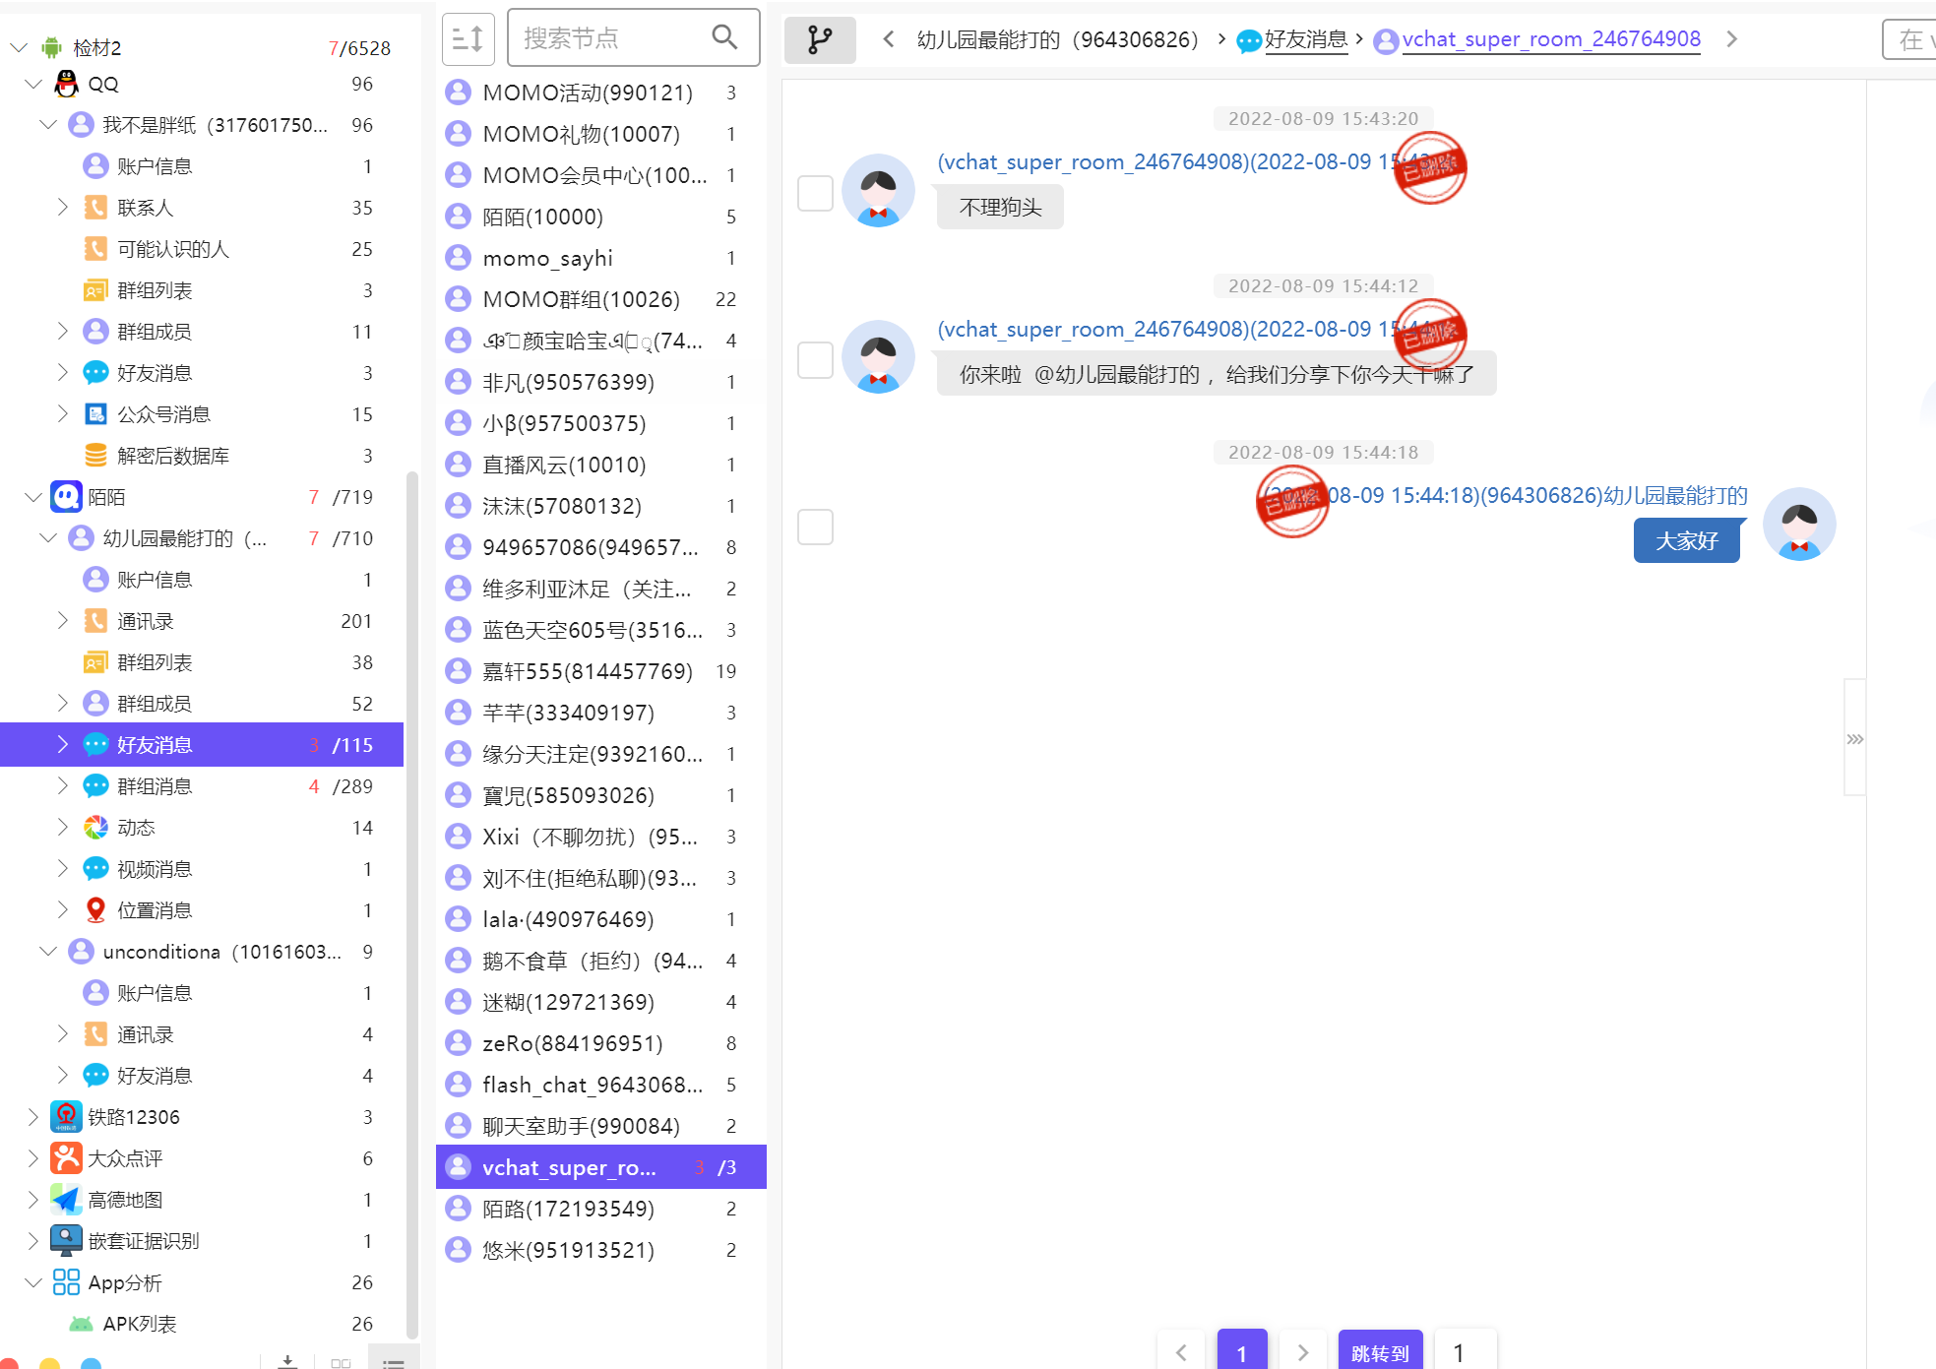Viewport: 1936px width, 1369px height.
Task: Click the branch view icon in toolbar
Action: pos(819,39)
